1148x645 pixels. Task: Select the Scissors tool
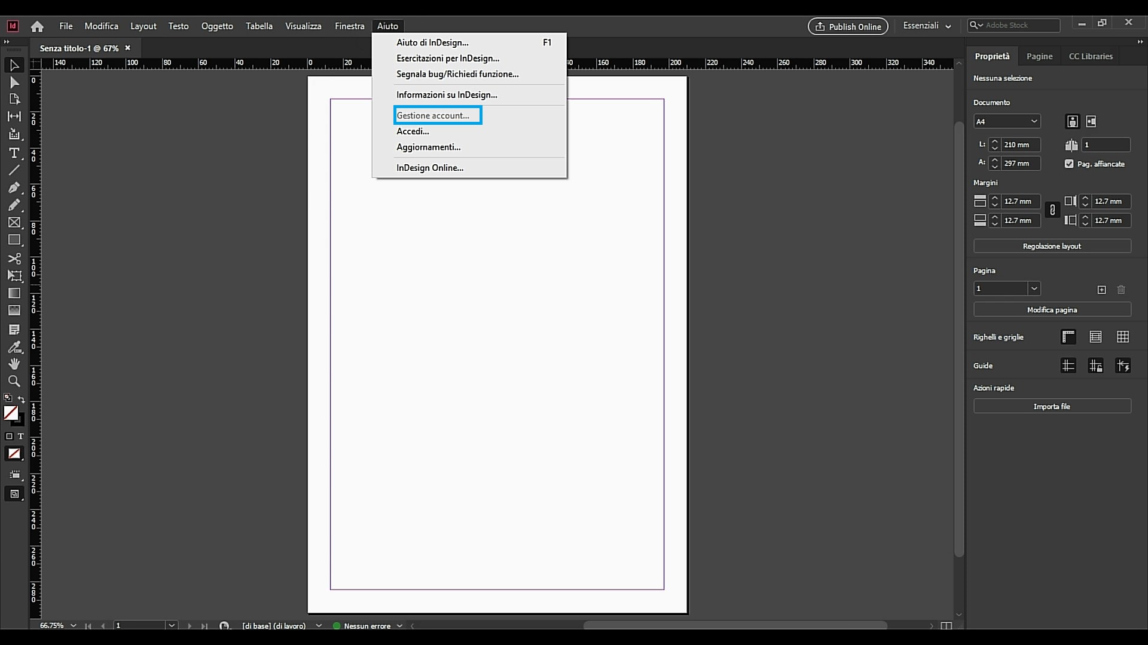coord(14,259)
